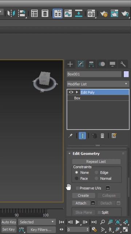Open Time Configuration

click(x=94, y=229)
